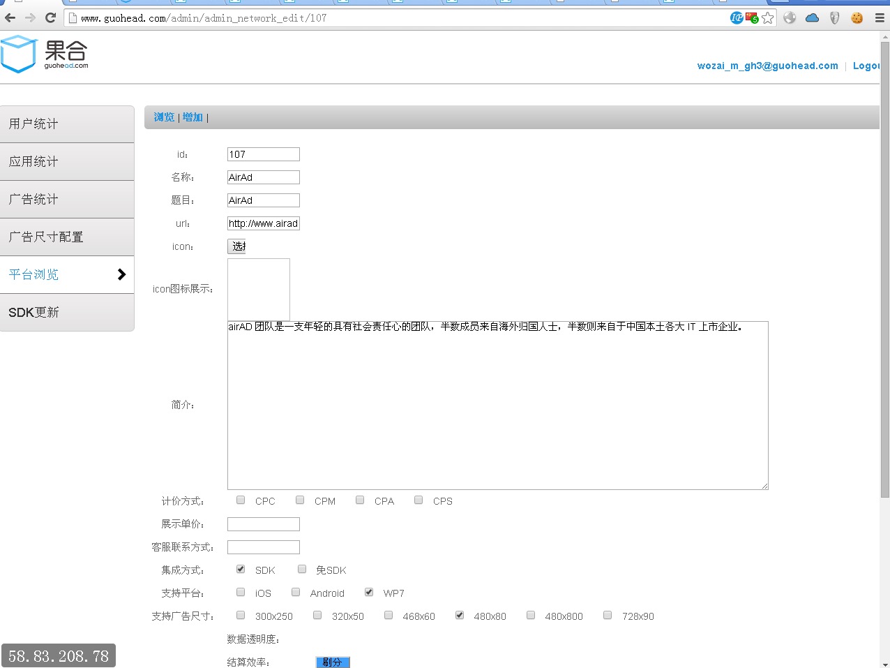
Task: Enable the 免SDK checkbox
Action: 302,569
